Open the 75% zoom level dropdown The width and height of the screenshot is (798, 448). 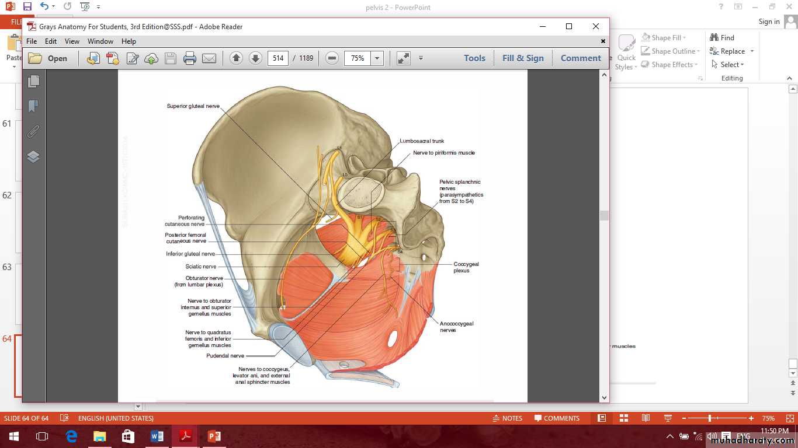[377, 58]
